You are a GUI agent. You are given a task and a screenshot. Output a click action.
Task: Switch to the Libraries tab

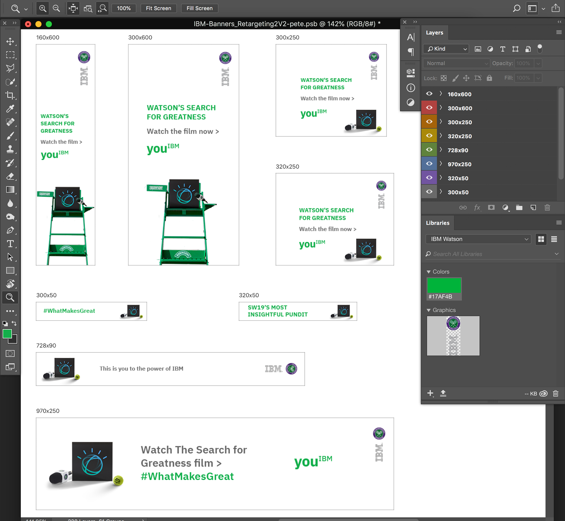coord(438,223)
